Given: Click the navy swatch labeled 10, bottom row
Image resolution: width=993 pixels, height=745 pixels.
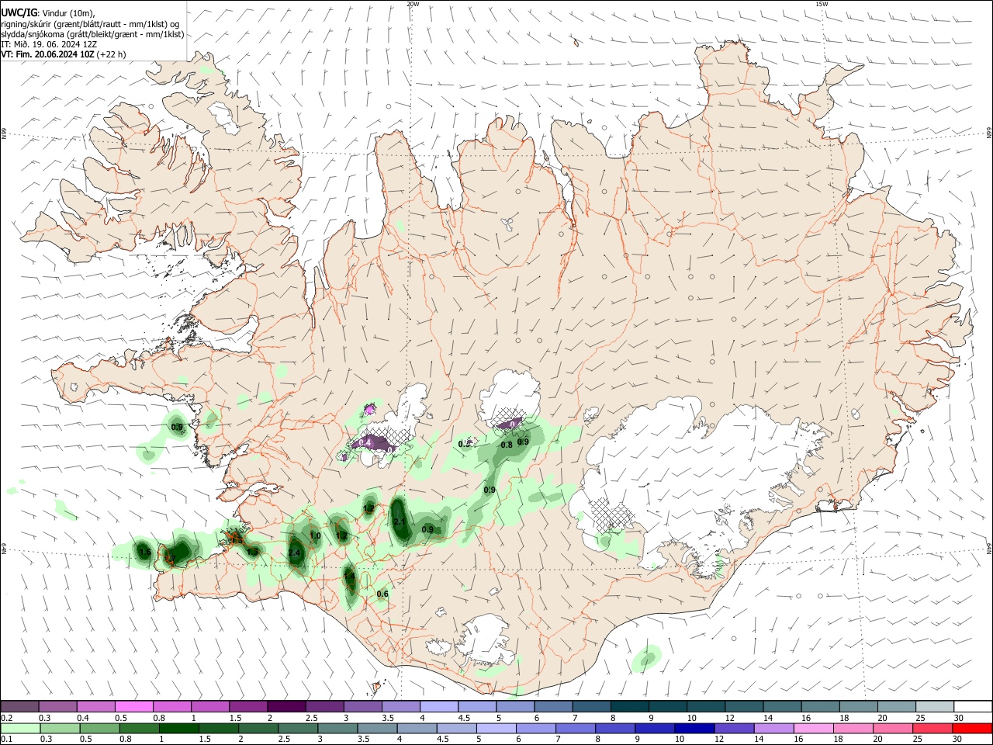Looking at the screenshot, I should tap(694, 728).
